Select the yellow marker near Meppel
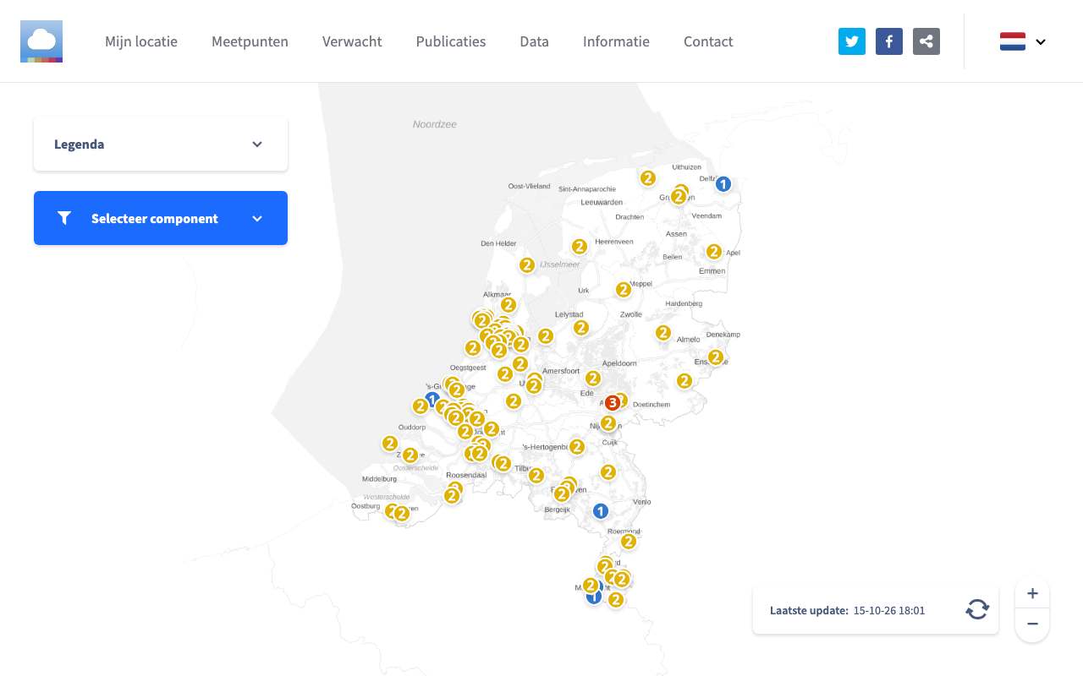 pyautogui.click(x=624, y=290)
